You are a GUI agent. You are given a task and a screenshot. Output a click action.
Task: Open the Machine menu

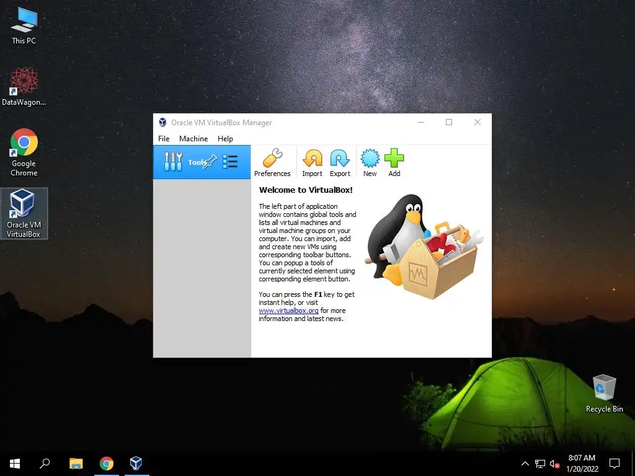click(x=193, y=138)
